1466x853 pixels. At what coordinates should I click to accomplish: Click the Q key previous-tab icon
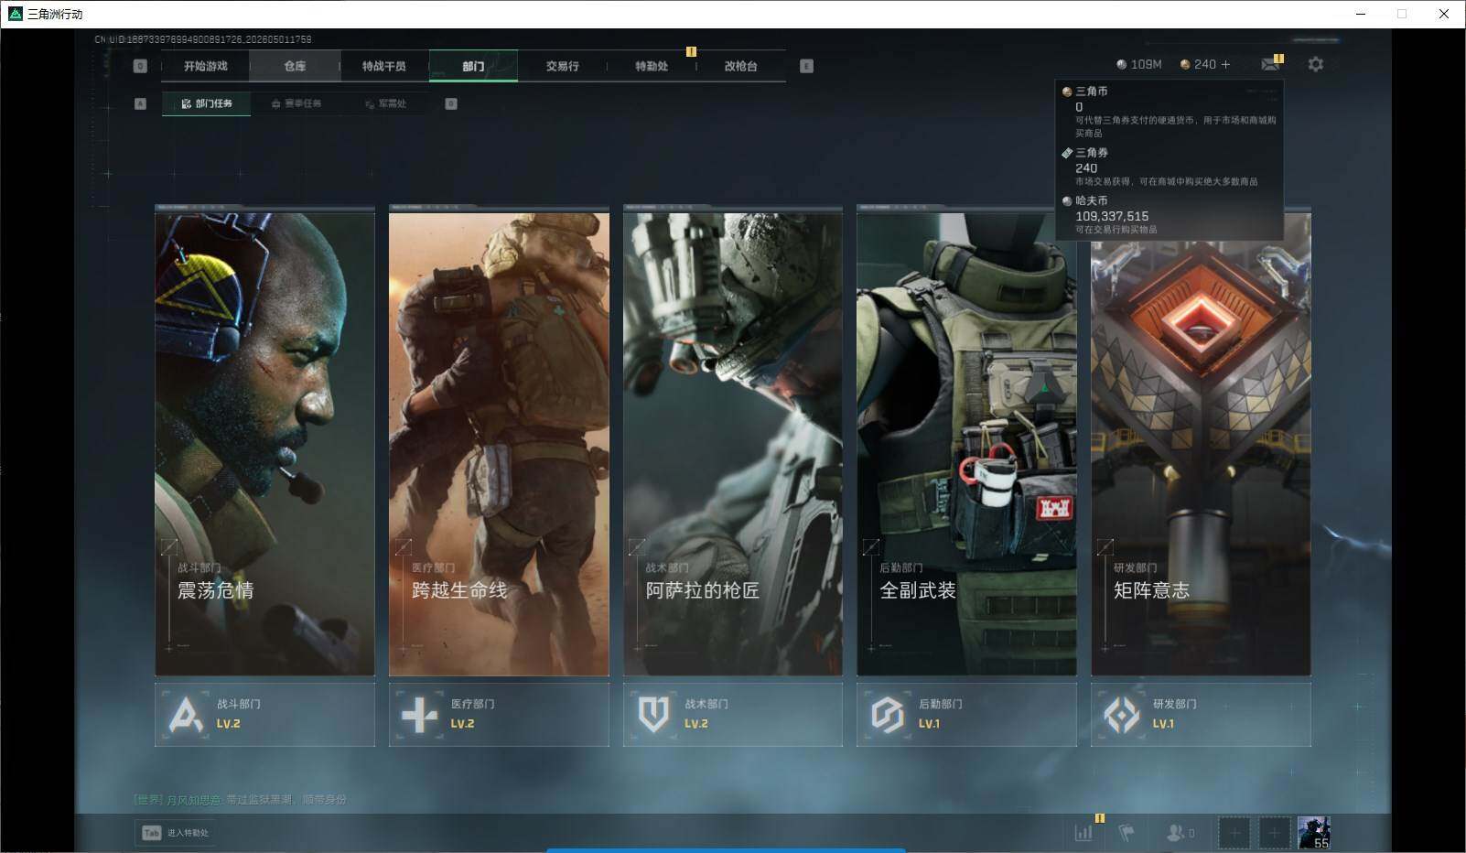pos(140,66)
